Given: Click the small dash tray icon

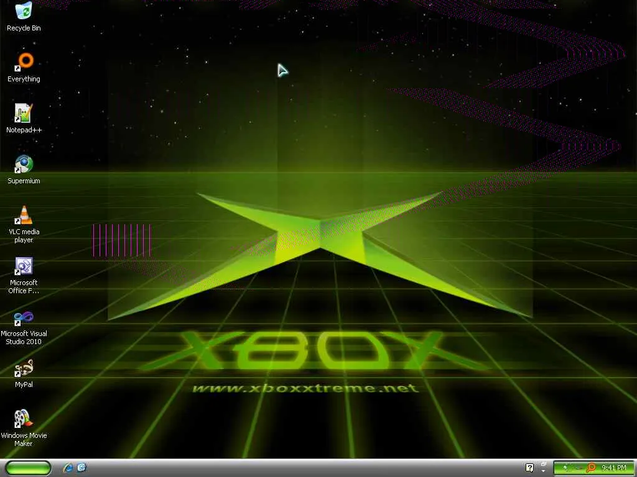Looking at the screenshot, I should click(x=579, y=468).
